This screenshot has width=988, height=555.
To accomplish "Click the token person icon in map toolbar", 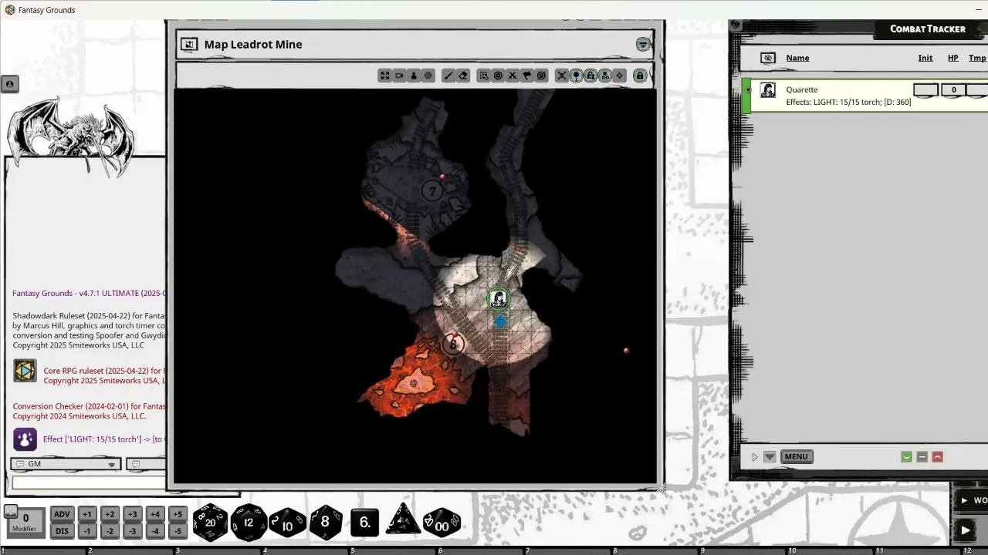I will pyautogui.click(x=414, y=76).
